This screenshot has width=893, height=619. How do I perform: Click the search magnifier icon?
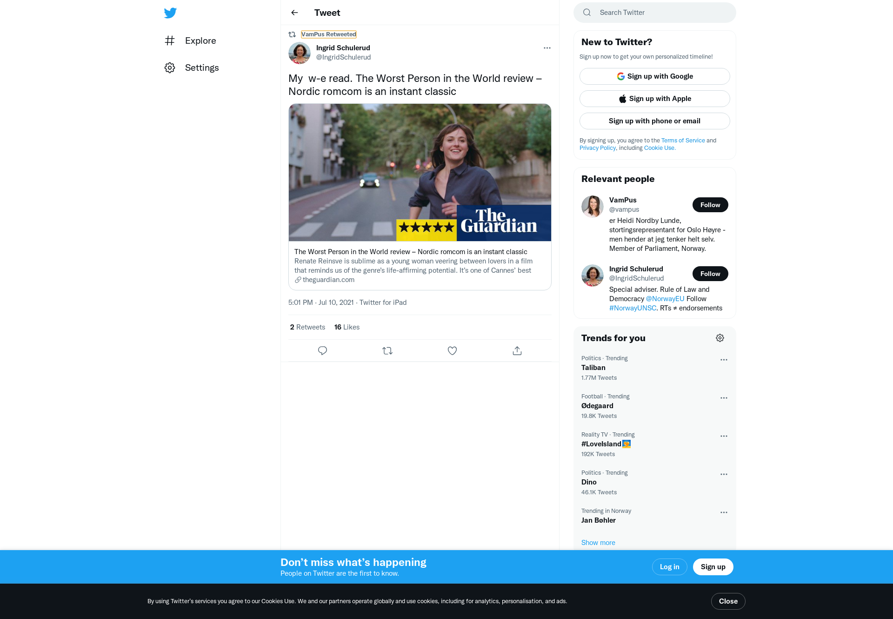(587, 13)
